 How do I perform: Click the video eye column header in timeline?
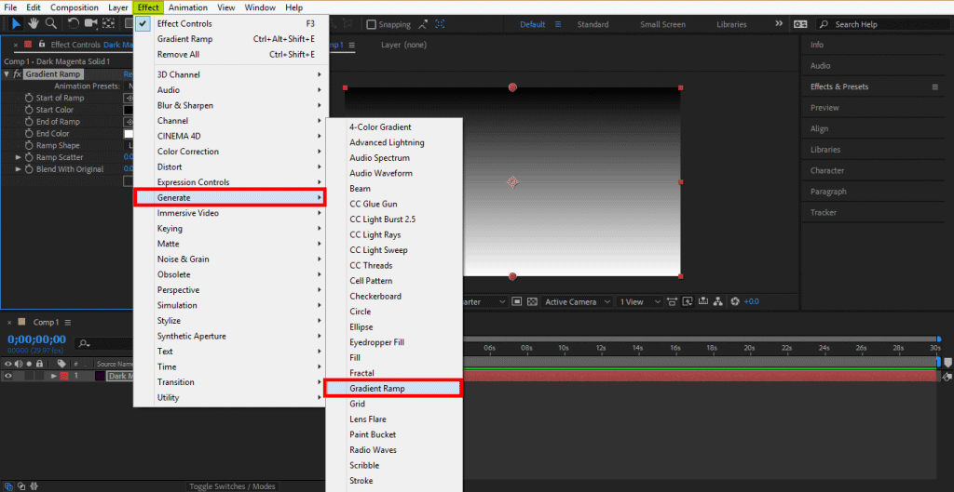(8, 364)
